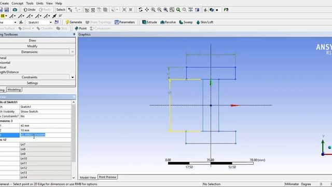The image size is (332, 187).
Task: Click the New Plane icon
Action: pos(21,22)
